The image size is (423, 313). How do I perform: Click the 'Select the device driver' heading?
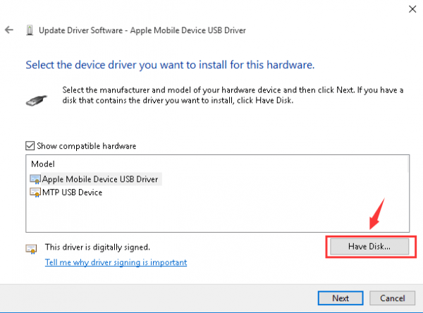(169, 65)
